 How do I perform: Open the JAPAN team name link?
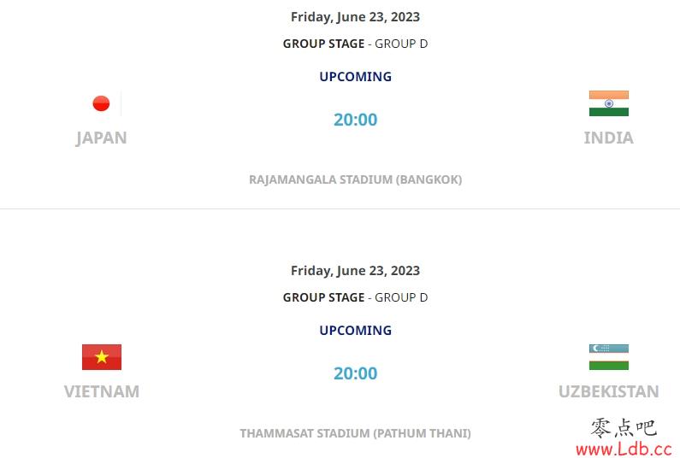tap(102, 138)
